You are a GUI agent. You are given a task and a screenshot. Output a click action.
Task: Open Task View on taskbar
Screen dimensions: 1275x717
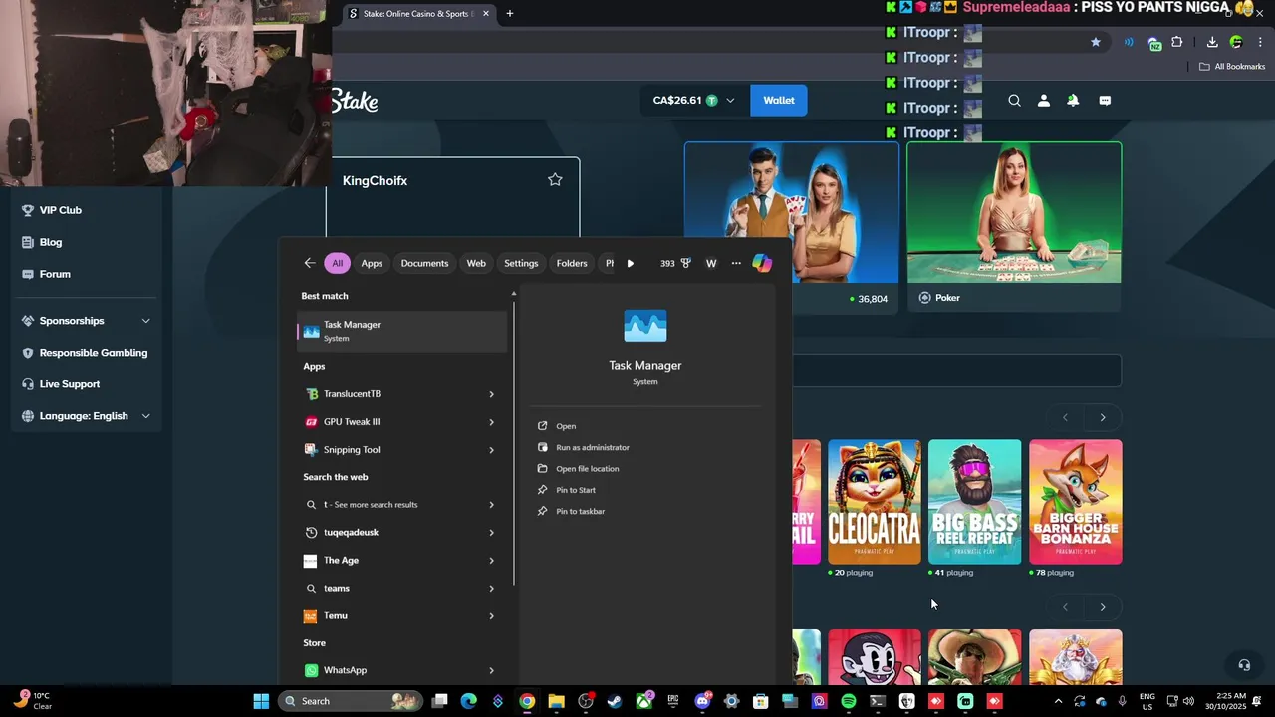pyautogui.click(x=439, y=701)
